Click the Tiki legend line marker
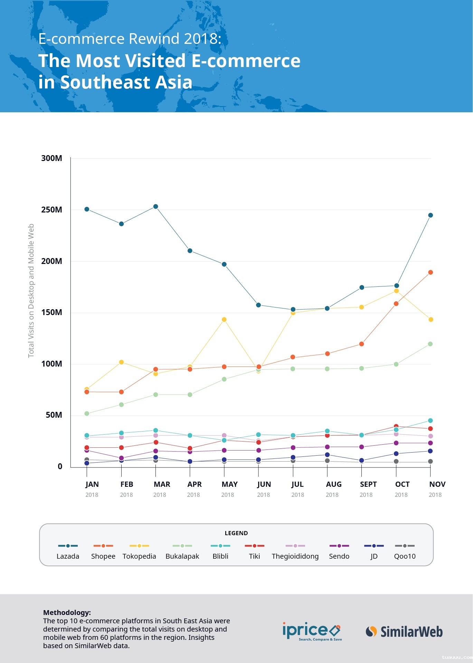This screenshot has height=663, width=473. point(254,546)
